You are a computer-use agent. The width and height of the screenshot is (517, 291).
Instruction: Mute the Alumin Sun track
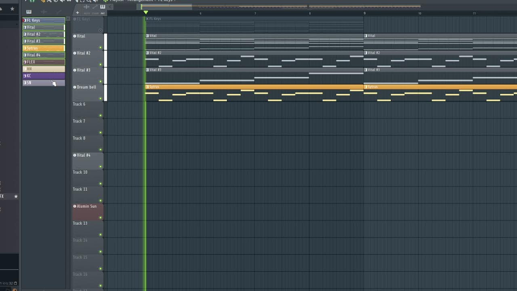click(101, 218)
